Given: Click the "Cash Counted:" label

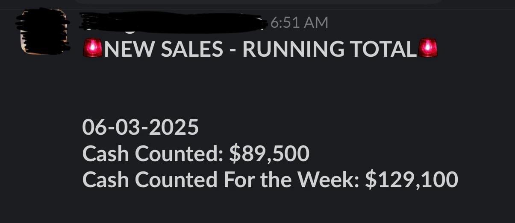Looking at the screenshot, I should click(x=153, y=153).
